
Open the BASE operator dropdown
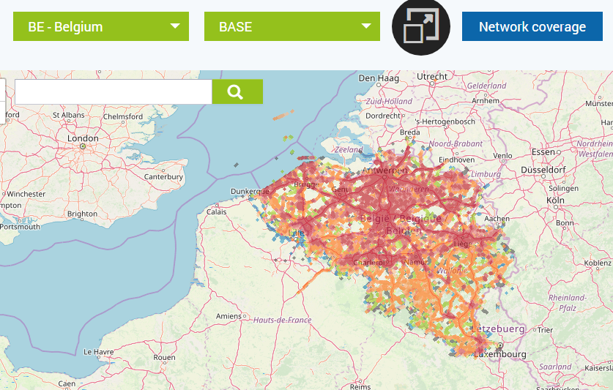click(x=292, y=26)
